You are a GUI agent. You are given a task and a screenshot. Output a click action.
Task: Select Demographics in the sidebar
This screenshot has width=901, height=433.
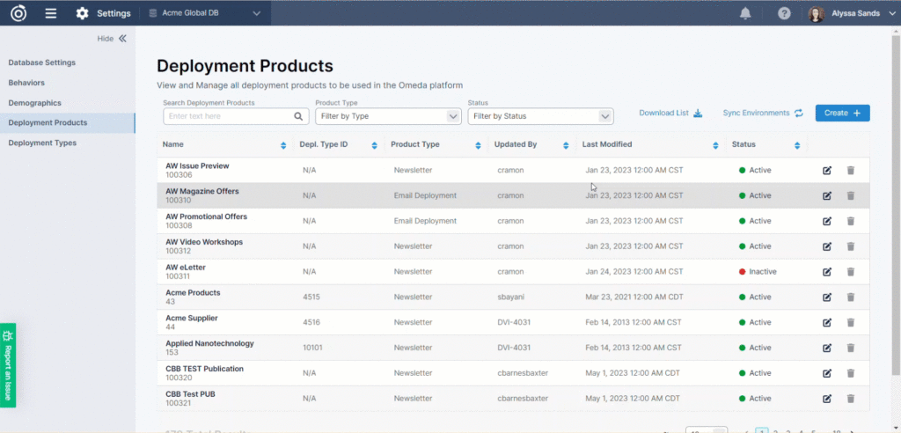[x=34, y=103]
